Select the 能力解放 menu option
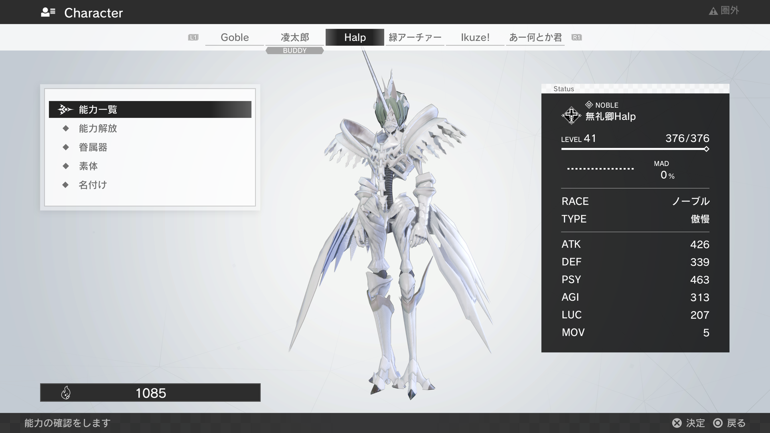The width and height of the screenshot is (770, 433). coord(98,128)
